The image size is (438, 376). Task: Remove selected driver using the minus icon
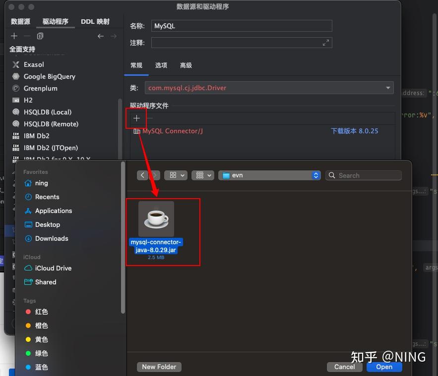pos(26,36)
